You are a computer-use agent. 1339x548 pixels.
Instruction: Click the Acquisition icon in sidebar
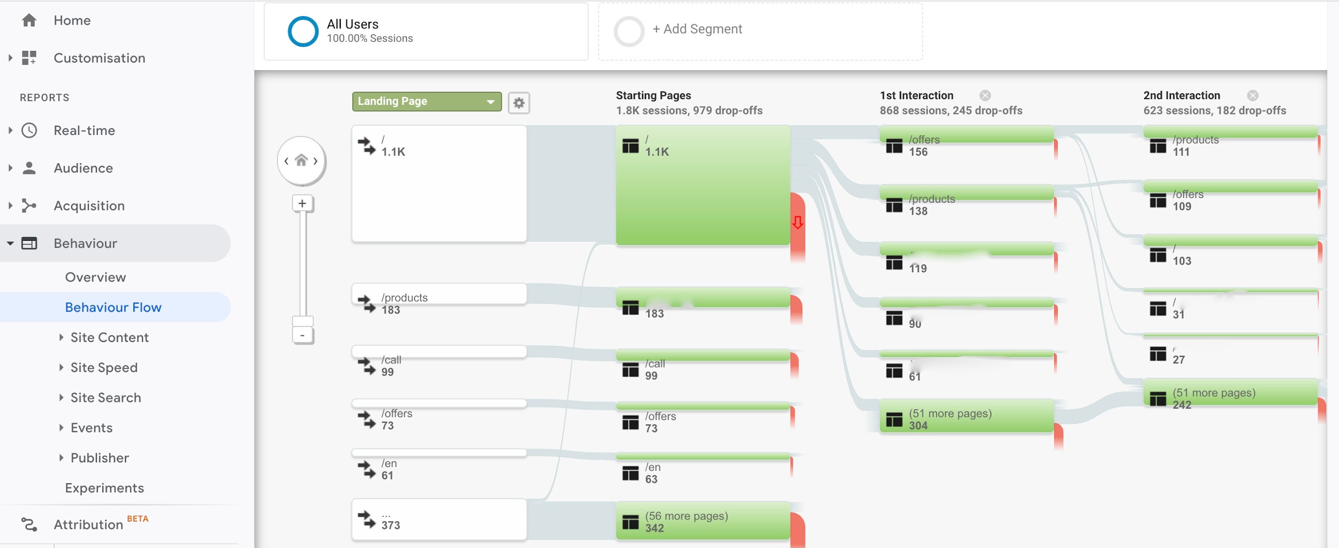[29, 205]
